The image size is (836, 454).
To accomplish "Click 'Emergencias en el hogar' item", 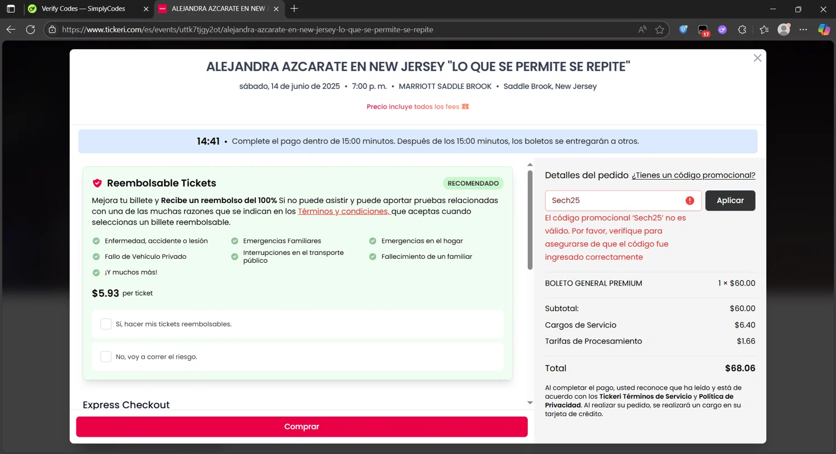I will [422, 241].
